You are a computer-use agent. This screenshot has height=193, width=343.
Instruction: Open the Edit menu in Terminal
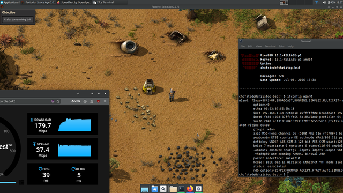tap(250, 46)
